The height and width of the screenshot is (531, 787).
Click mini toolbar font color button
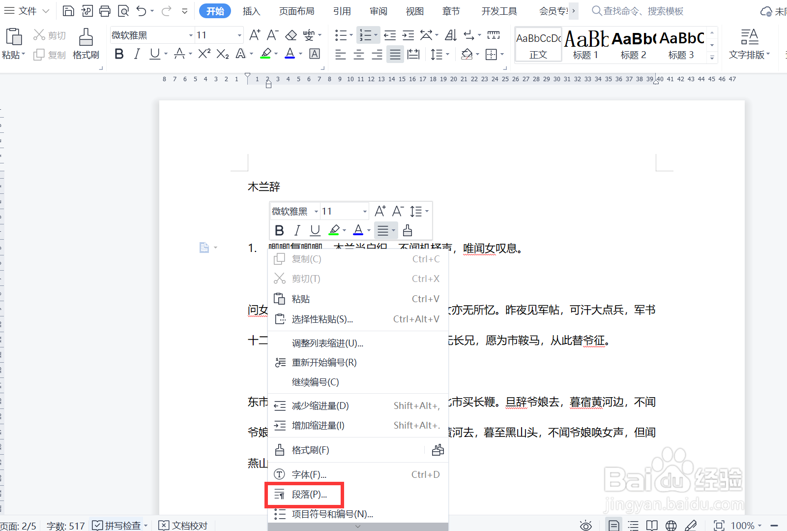[x=358, y=230]
